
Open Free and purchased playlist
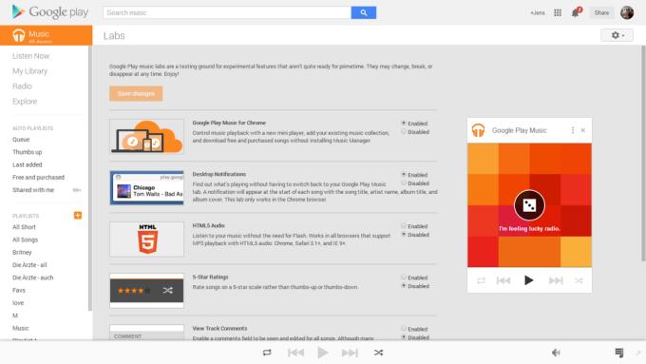click(x=38, y=178)
